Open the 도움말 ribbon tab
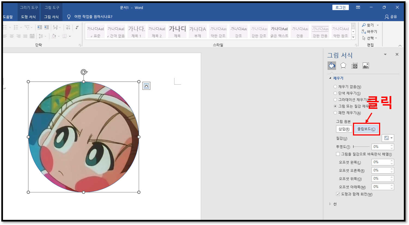The image size is (409, 225). click(8, 17)
